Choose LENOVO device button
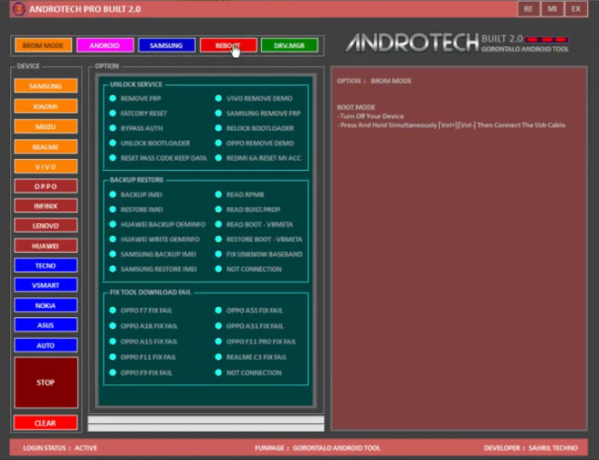This screenshot has width=599, height=460. (x=45, y=226)
